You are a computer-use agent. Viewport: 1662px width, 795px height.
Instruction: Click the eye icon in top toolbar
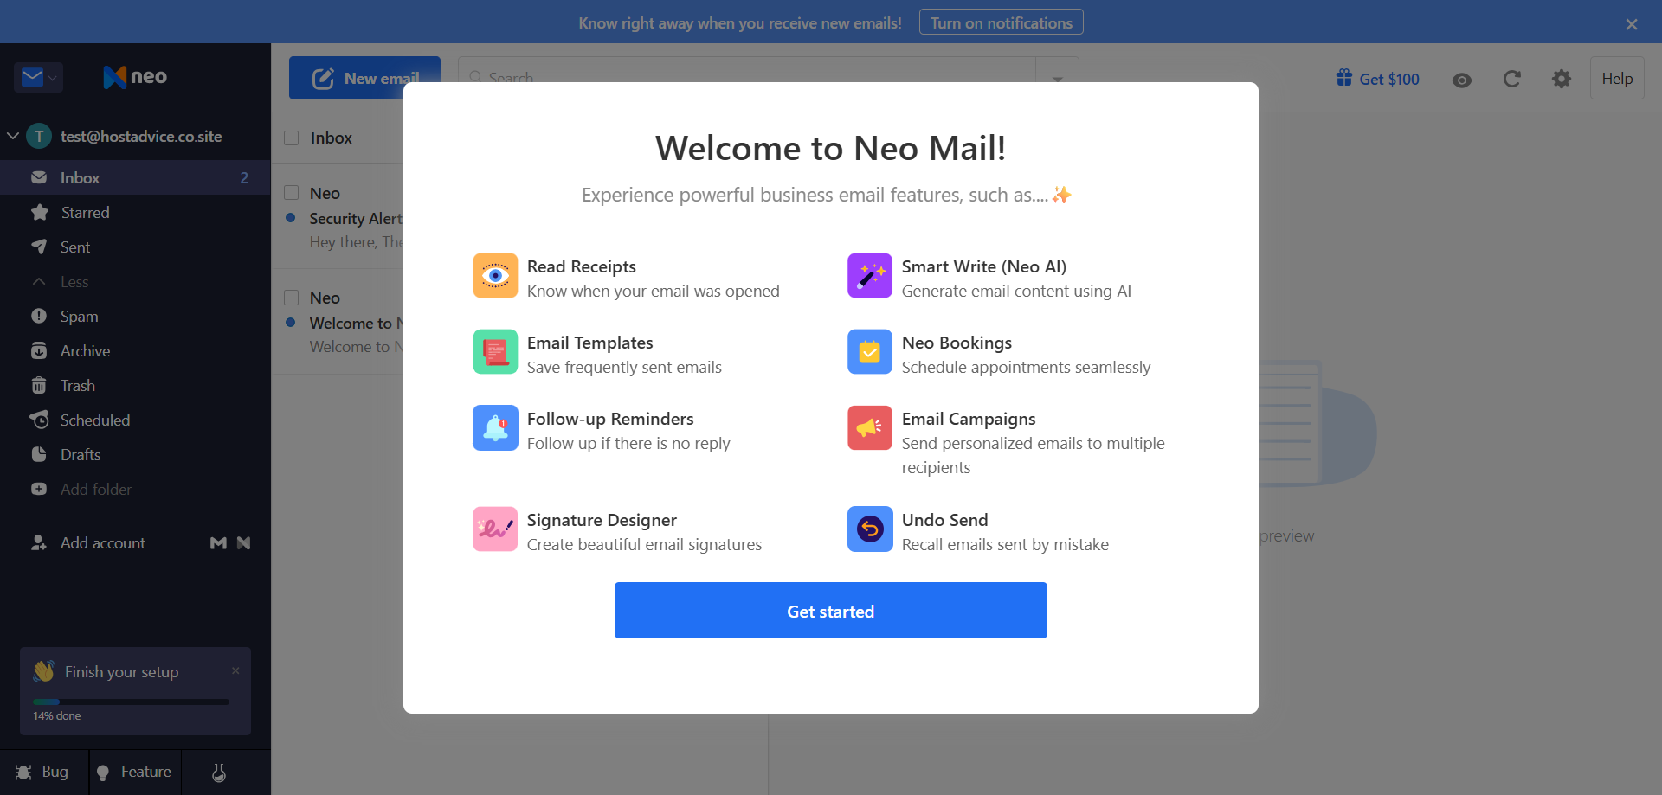1462,80
